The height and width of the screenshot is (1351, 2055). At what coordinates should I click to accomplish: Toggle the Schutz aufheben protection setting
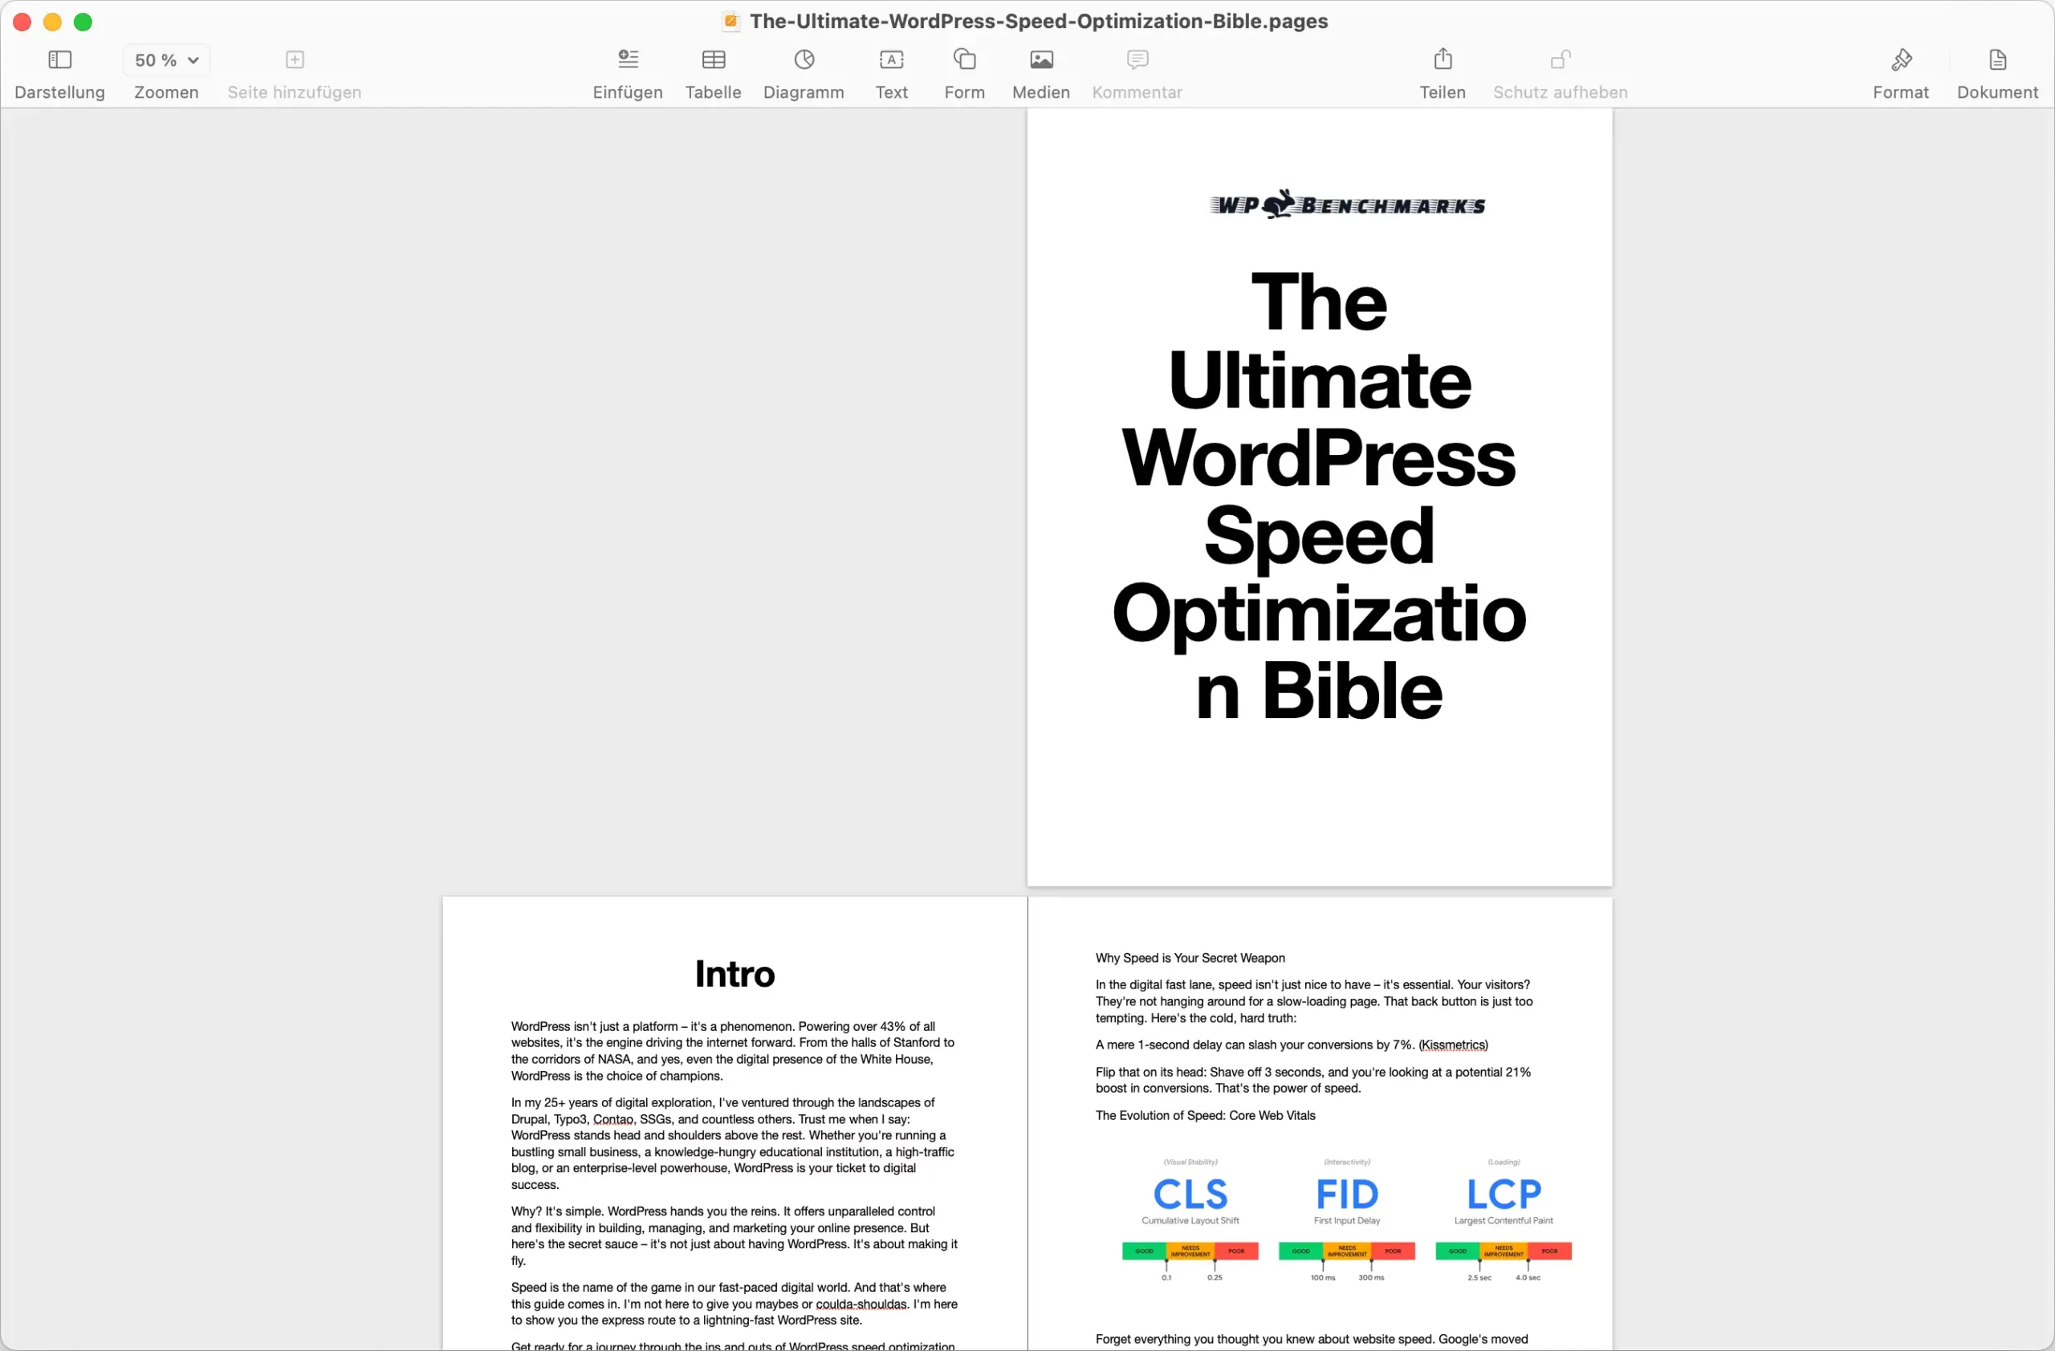[x=1560, y=72]
